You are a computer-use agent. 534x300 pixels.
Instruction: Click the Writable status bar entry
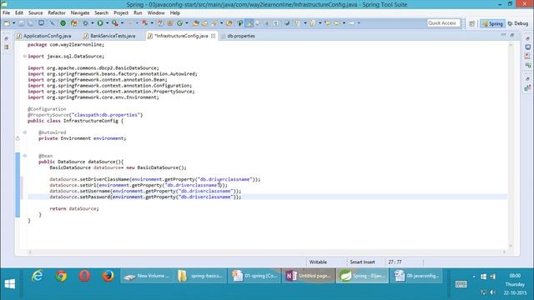[x=318, y=262]
